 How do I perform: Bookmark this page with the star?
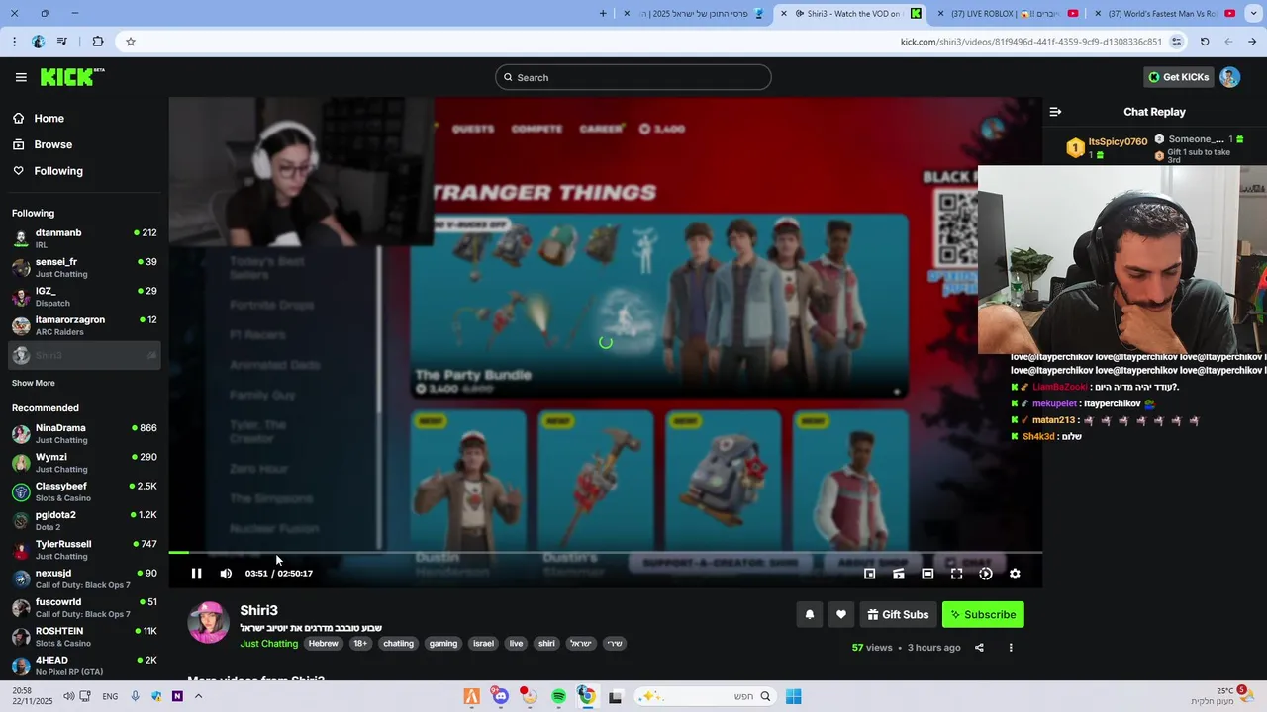pyautogui.click(x=131, y=42)
